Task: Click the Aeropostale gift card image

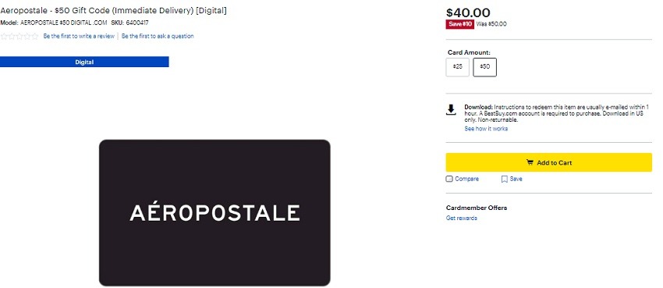Action: coord(214,213)
